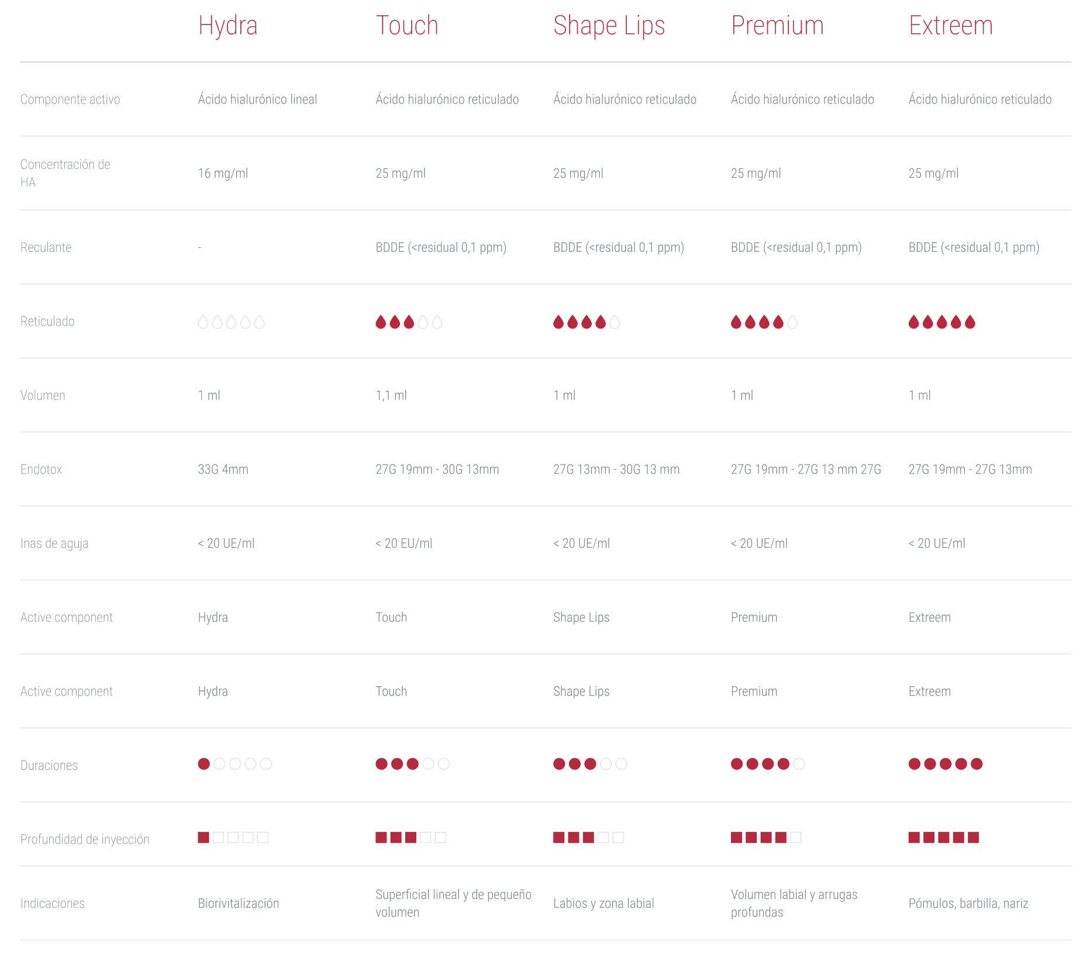1090x954 pixels.
Task: Open the Premium column heading
Action: coord(777,26)
